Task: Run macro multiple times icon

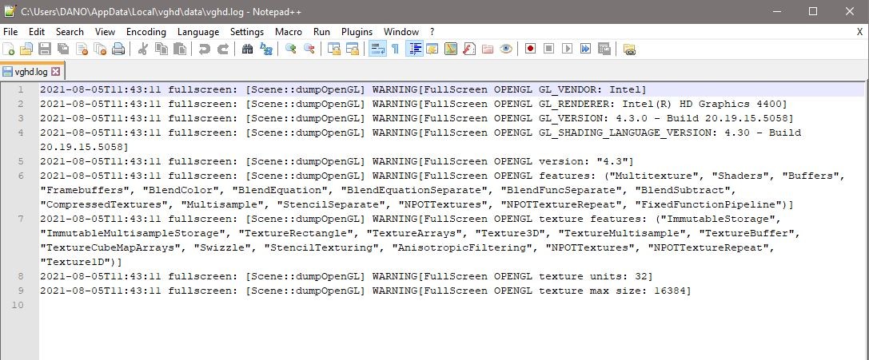Action: coord(586,49)
